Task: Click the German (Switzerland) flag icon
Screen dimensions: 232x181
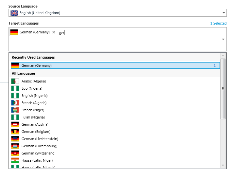Action: pyautogui.click(x=15, y=153)
